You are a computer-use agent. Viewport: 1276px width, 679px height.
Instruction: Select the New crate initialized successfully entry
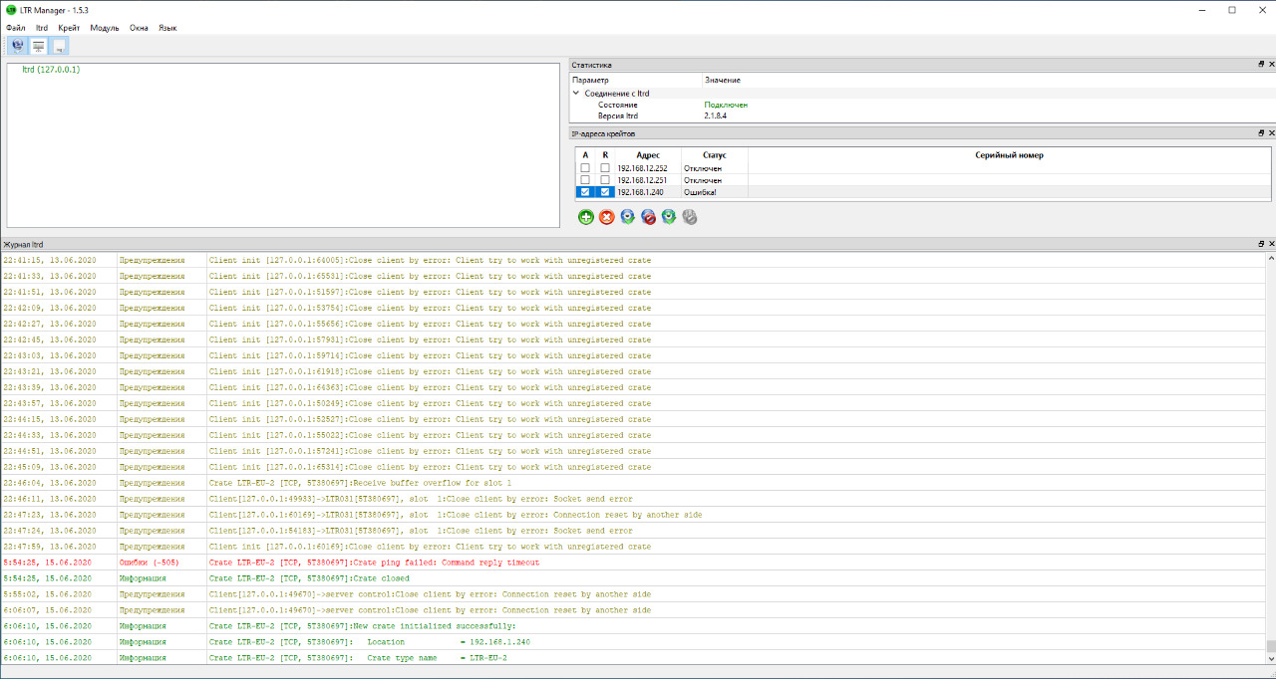pos(632,626)
